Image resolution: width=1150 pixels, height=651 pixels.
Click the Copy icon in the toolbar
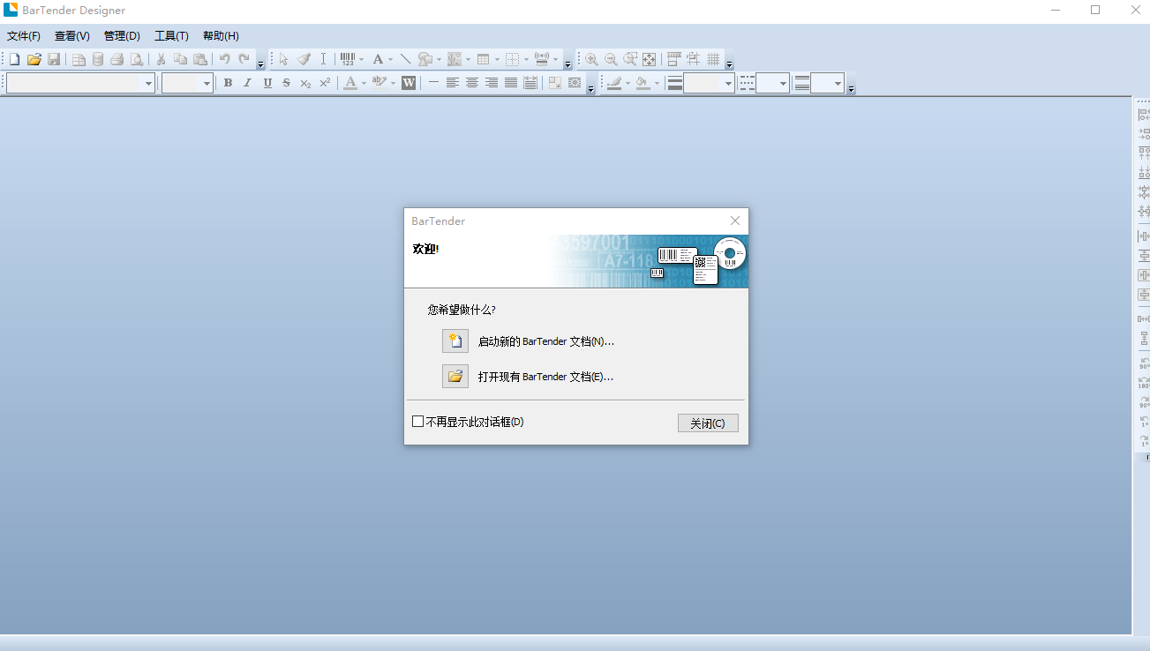181,59
